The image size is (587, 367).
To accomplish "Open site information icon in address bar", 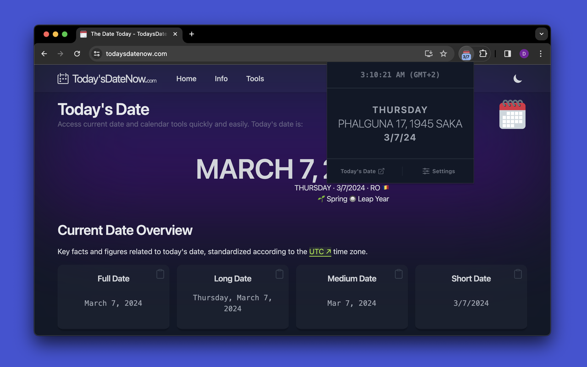I will point(97,54).
